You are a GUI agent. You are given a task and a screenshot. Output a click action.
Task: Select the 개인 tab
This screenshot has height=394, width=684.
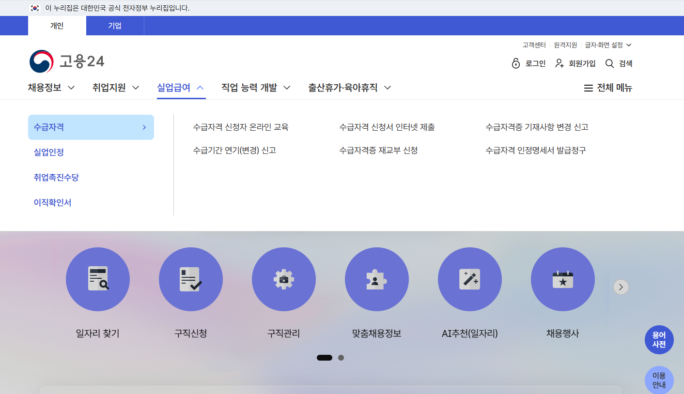tap(57, 26)
